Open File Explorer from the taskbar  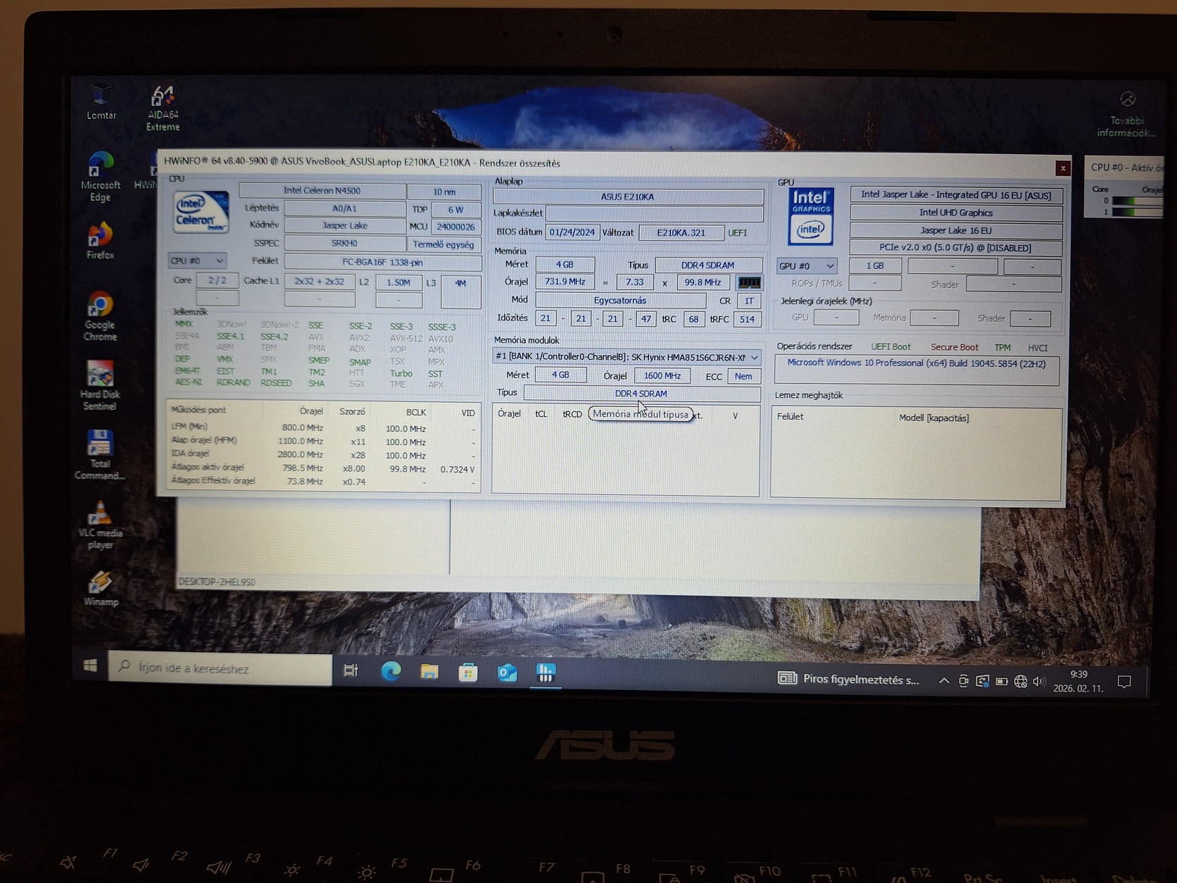click(429, 672)
